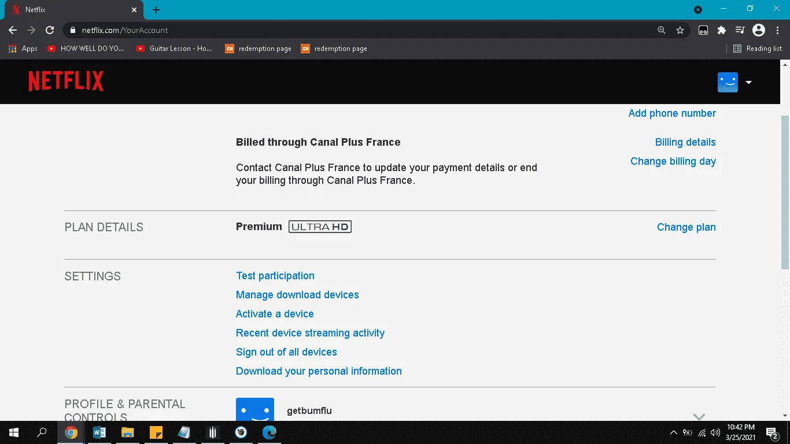This screenshot has height=444, width=790.
Task: Bookmark this page with the star icon
Action: [x=680, y=30]
